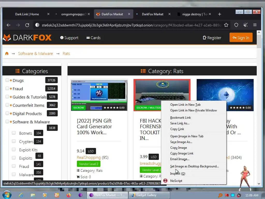Open Software & Malware breadcrumb link
Image resolution: width=265 pixels, height=199 pixels.
pyautogui.click(x=35, y=53)
